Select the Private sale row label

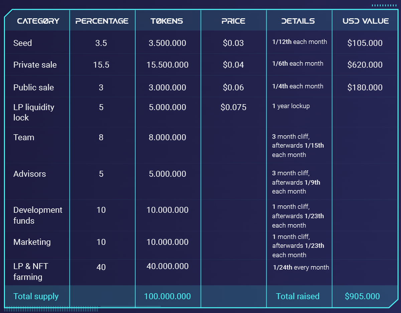coord(35,65)
